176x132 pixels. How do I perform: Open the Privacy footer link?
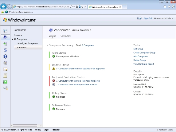coord(38,130)
